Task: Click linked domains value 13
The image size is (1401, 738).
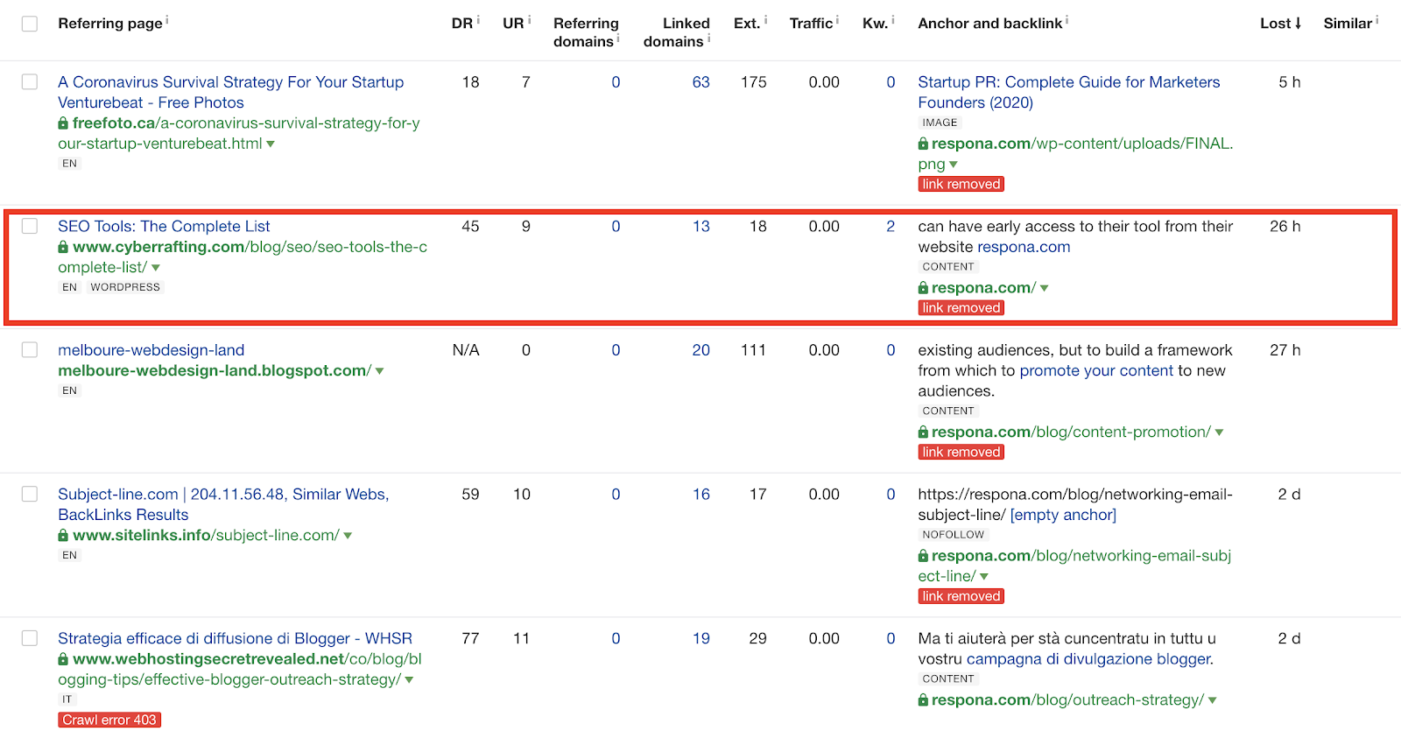Action: point(700,226)
